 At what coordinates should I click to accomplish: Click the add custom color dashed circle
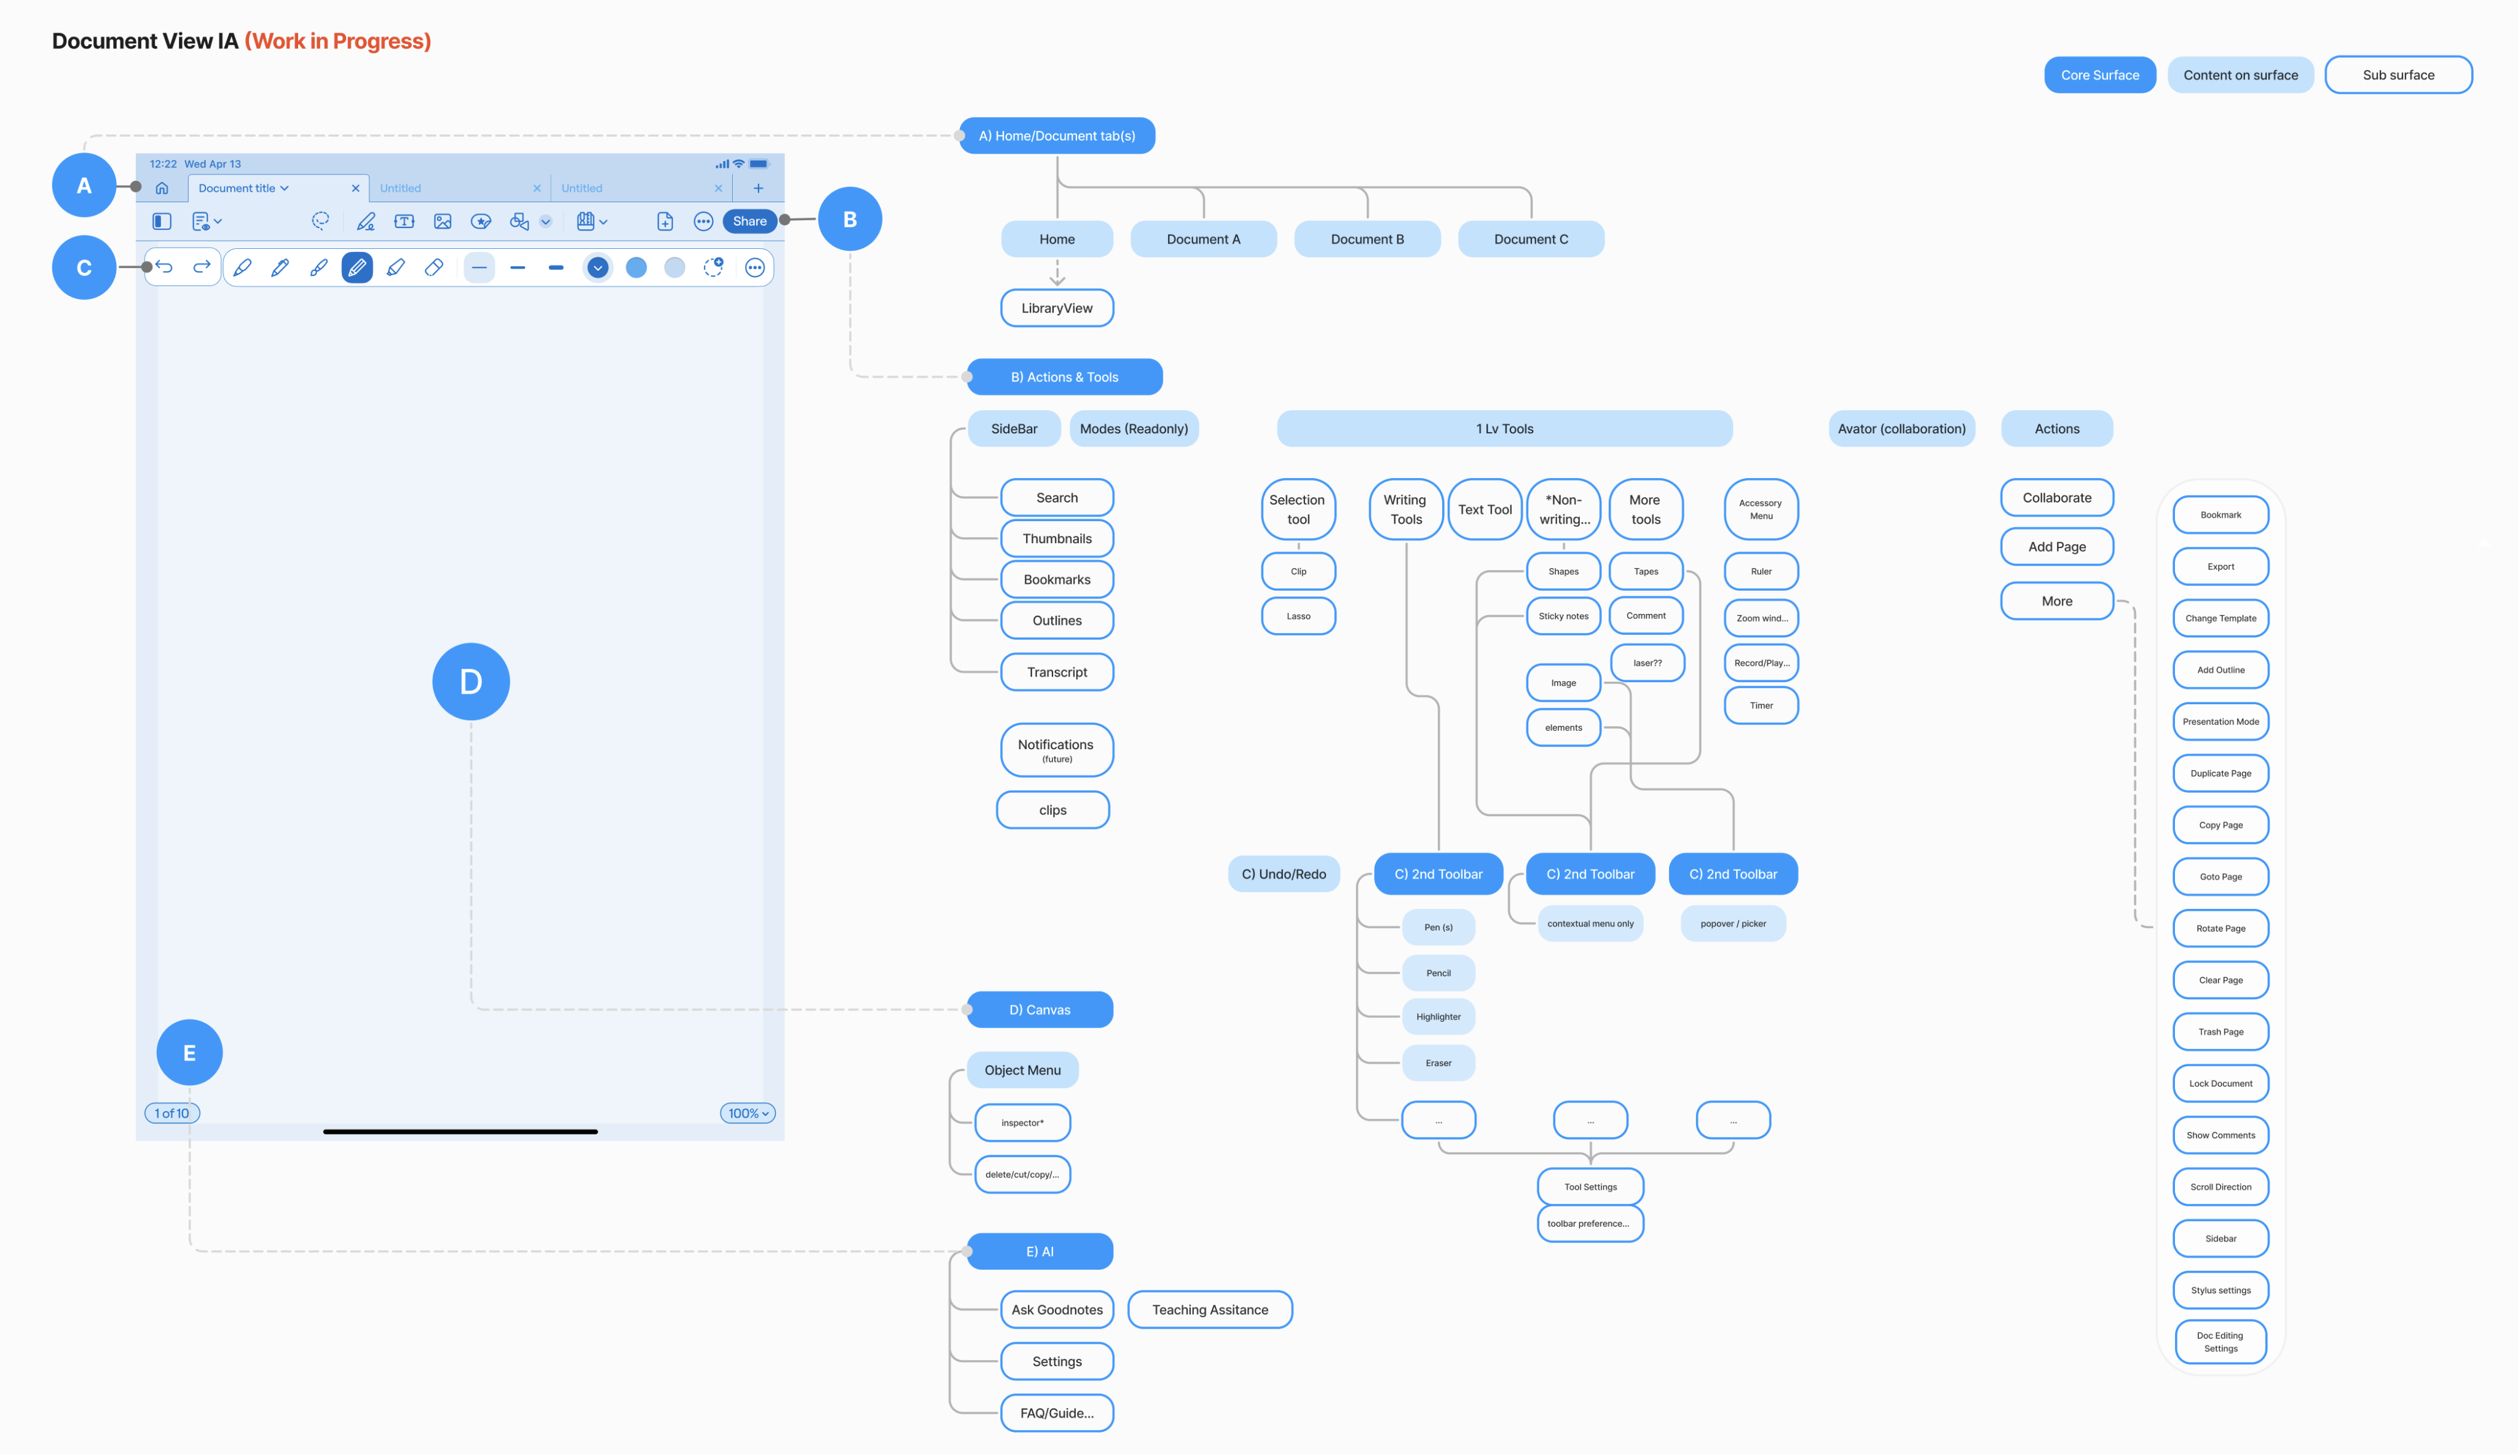pyautogui.click(x=713, y=267)
